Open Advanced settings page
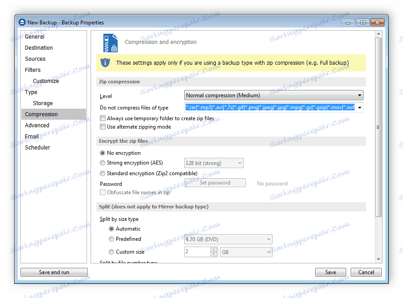Image resolution: width=403 pixels, height=298 pixels. 37,125
